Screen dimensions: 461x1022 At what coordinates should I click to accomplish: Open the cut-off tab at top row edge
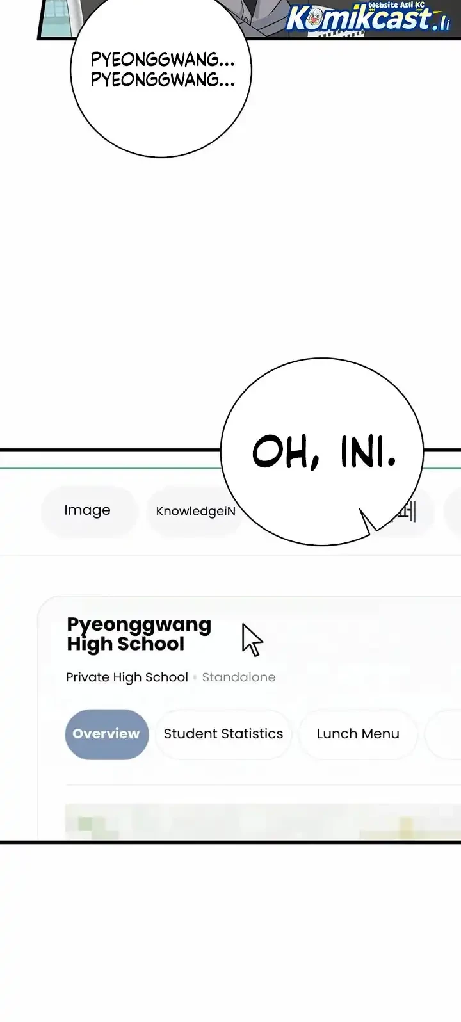[x=453, y=511]
